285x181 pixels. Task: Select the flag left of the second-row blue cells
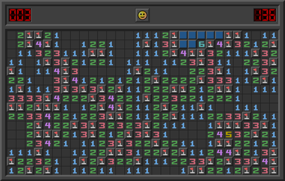(174, 44)
